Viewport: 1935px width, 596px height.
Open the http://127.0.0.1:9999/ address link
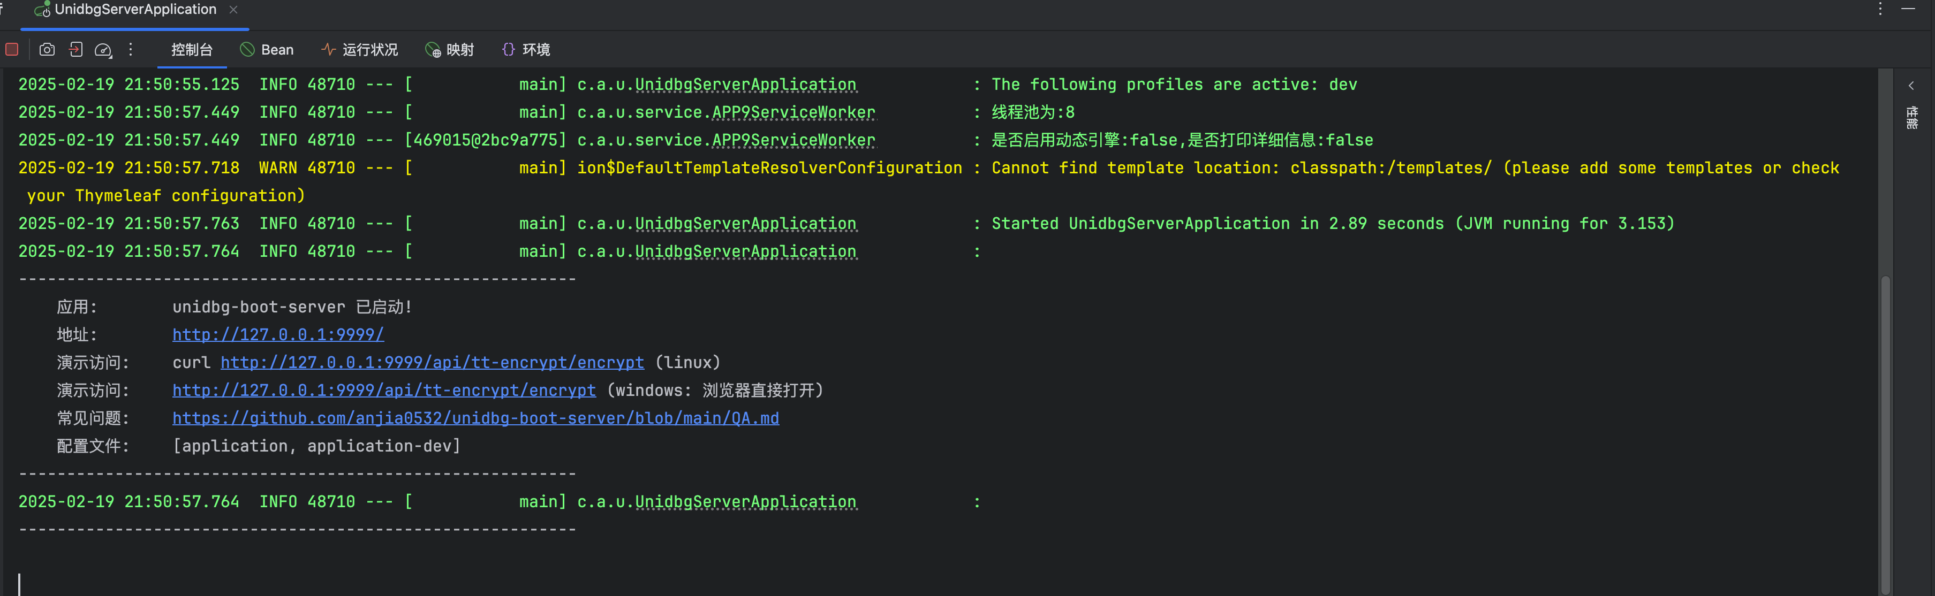278,335
